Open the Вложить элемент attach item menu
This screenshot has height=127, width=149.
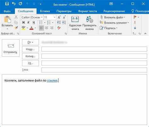(x=114, y=23)
